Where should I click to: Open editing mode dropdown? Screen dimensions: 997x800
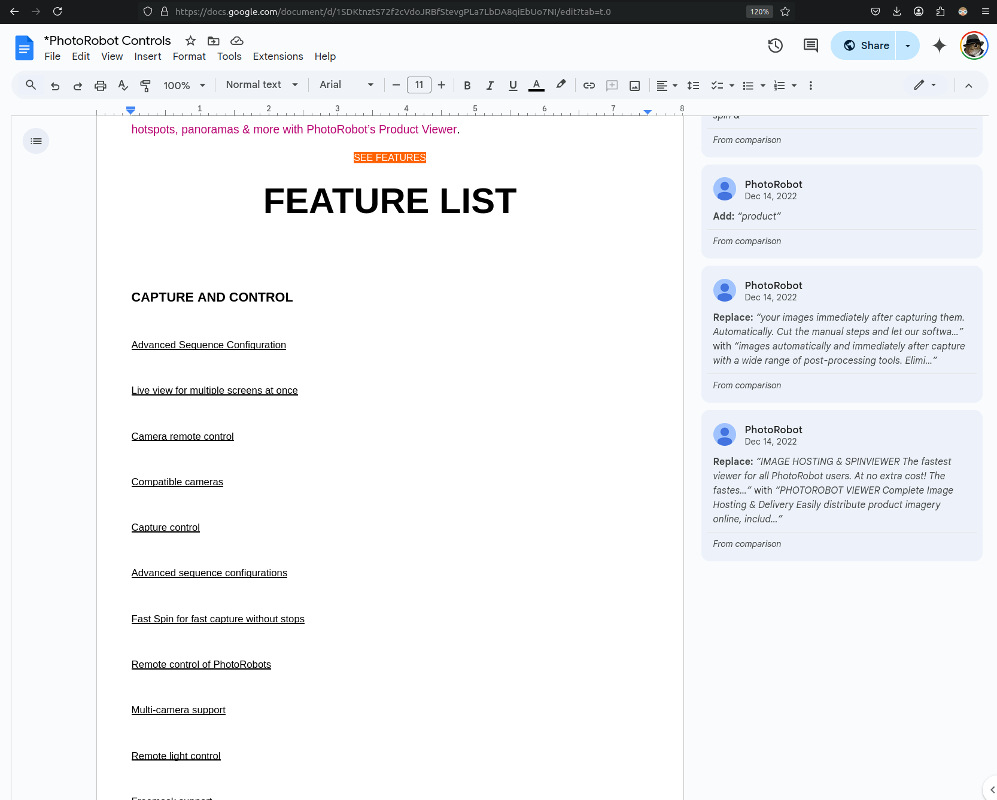(x=925, y=85)
